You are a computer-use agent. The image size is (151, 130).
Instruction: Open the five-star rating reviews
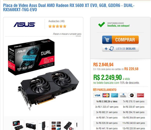click(x=57, y=26)
